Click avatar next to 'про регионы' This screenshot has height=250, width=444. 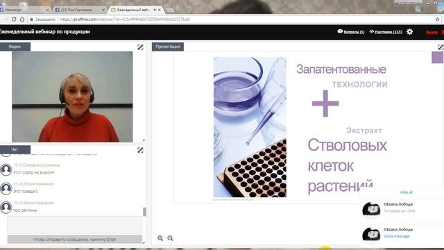click(x=6, y=208)
